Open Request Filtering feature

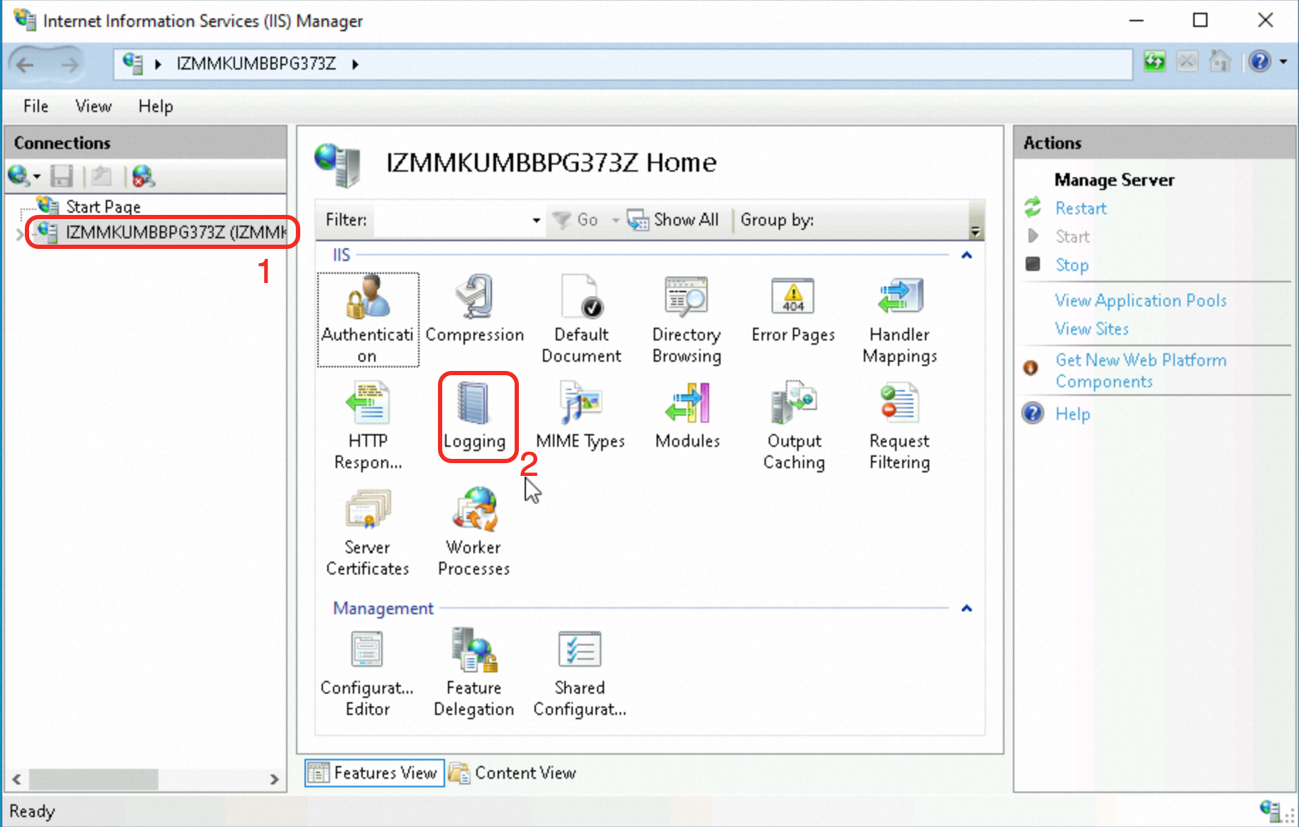click(899, 426)
